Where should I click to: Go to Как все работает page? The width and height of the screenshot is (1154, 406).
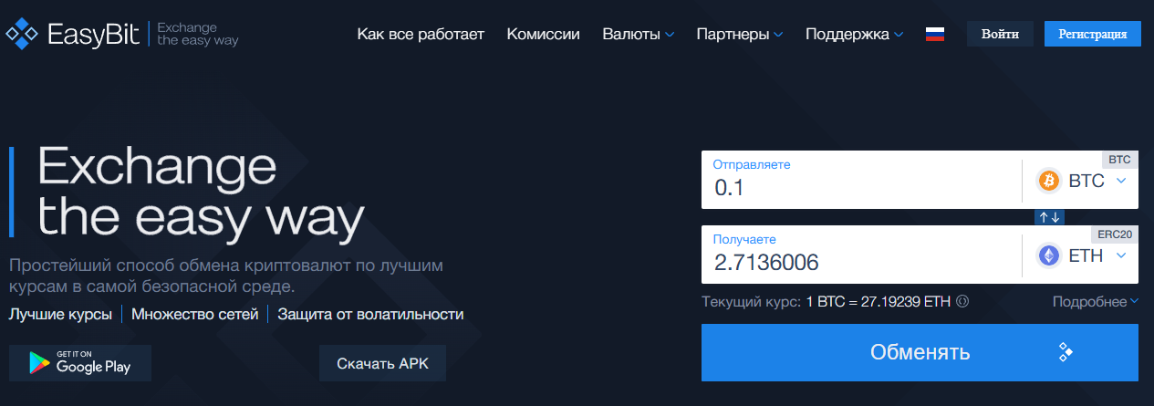[421, 35]
